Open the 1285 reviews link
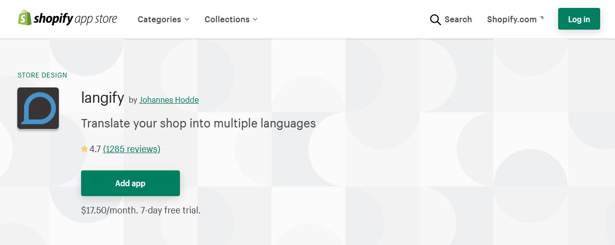Screen dimensions: 615x245 click(x=132, y=149)
